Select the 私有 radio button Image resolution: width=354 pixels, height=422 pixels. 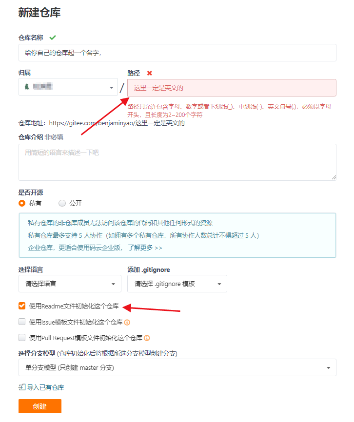tap(22, 203)
